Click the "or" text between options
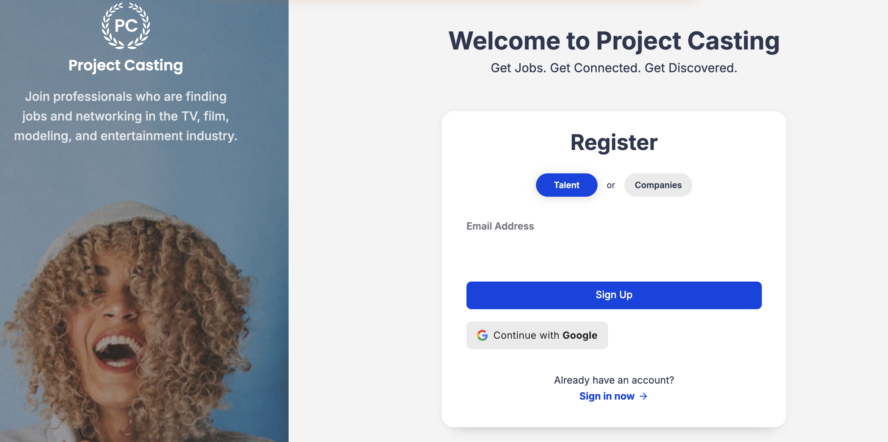888x442 pixels. [x=610, y=185]
